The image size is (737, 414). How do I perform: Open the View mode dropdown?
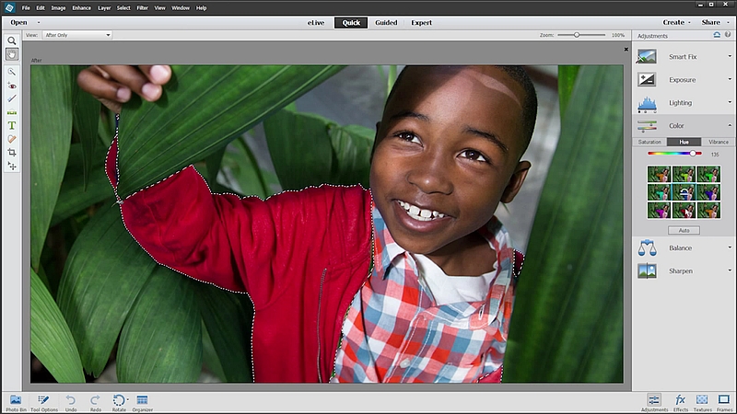[x=76, y=35]
